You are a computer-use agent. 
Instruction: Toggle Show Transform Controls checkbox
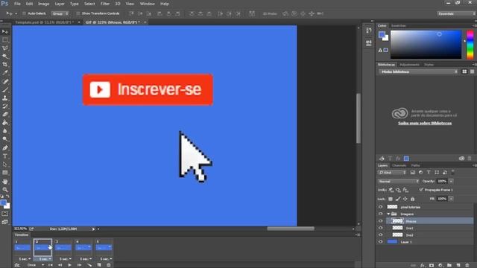[x=78, y=13]
